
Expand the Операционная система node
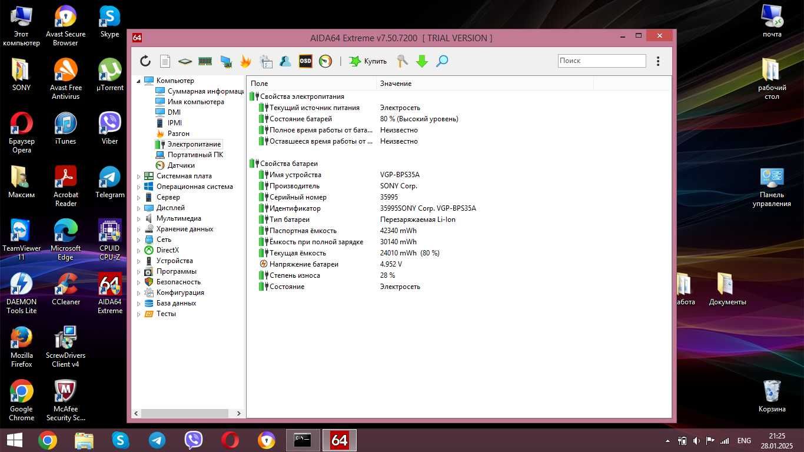coord(139,187)
